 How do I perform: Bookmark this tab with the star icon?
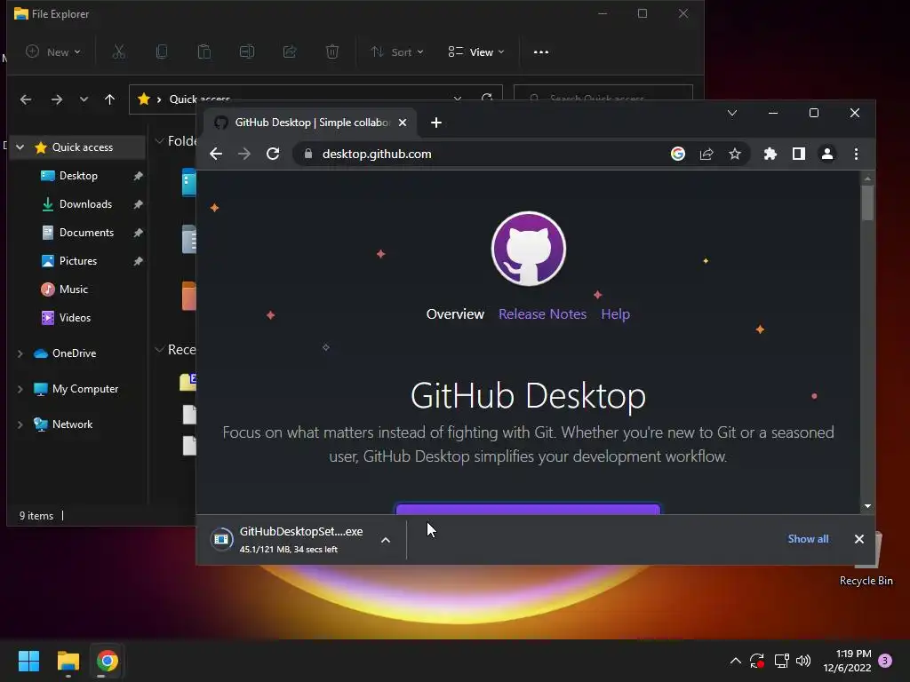tap(735, 154)
